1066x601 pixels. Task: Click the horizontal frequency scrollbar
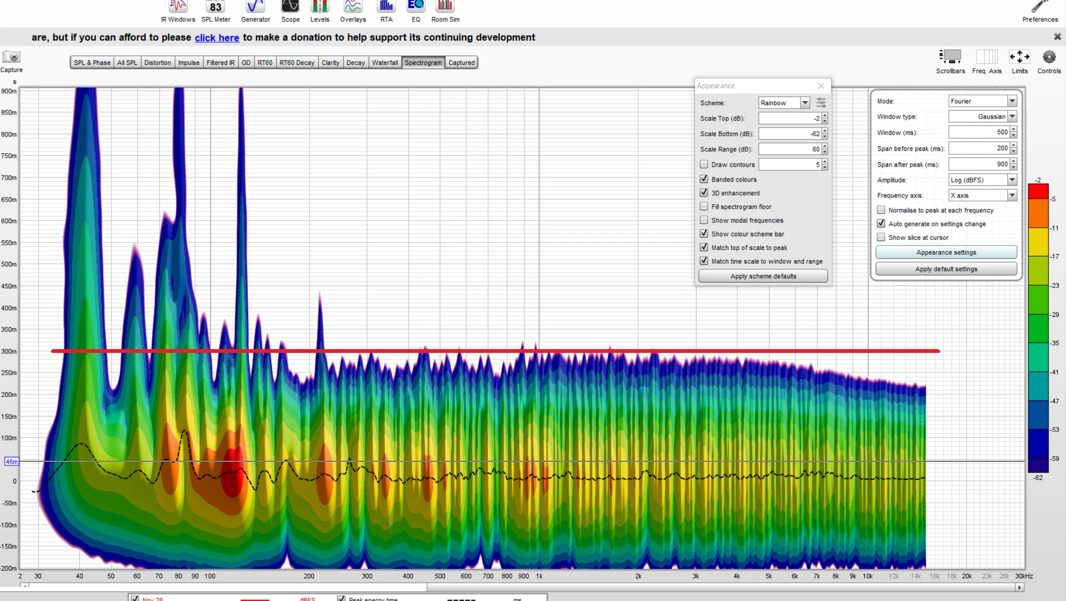pos(522,587)
